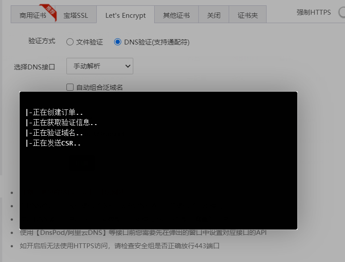Click the 443端口 security group hint

point(119,246)
